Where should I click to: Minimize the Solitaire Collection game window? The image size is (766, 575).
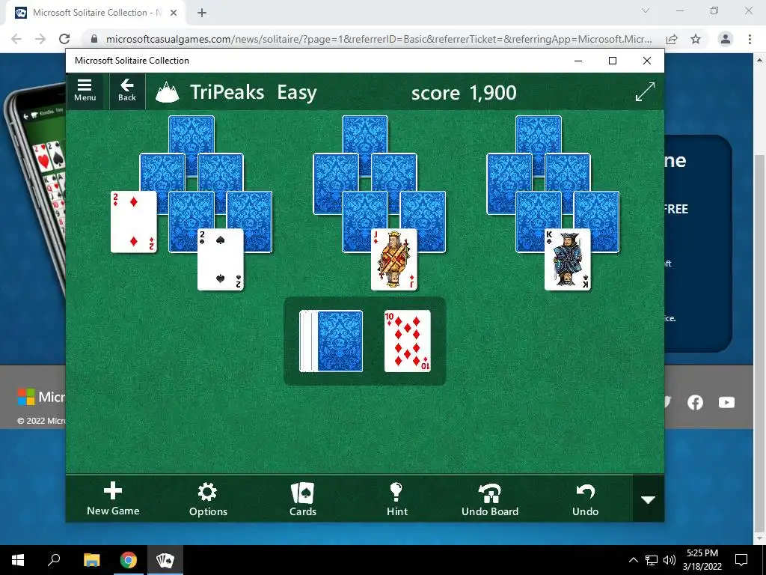click(x=578, y=61)
